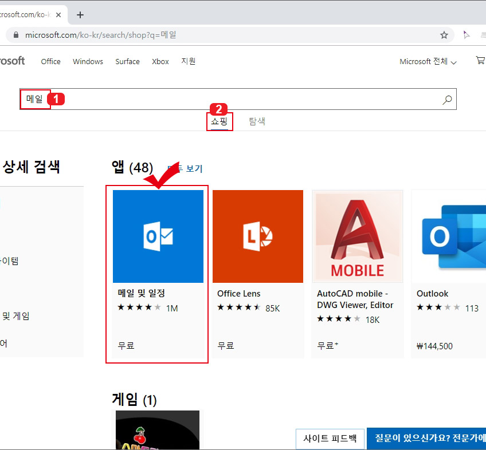Open the shopping cart icon
The image size is (486, 450).
click(481, 60)
